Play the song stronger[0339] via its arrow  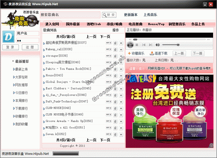[44, 56]
